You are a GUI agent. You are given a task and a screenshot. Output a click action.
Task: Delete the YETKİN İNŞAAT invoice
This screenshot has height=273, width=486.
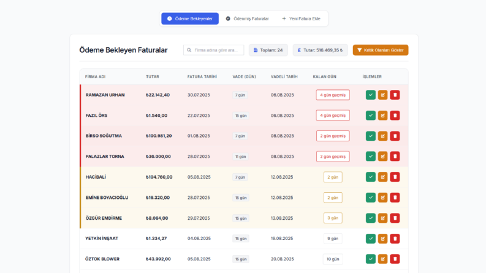(395, 239)
